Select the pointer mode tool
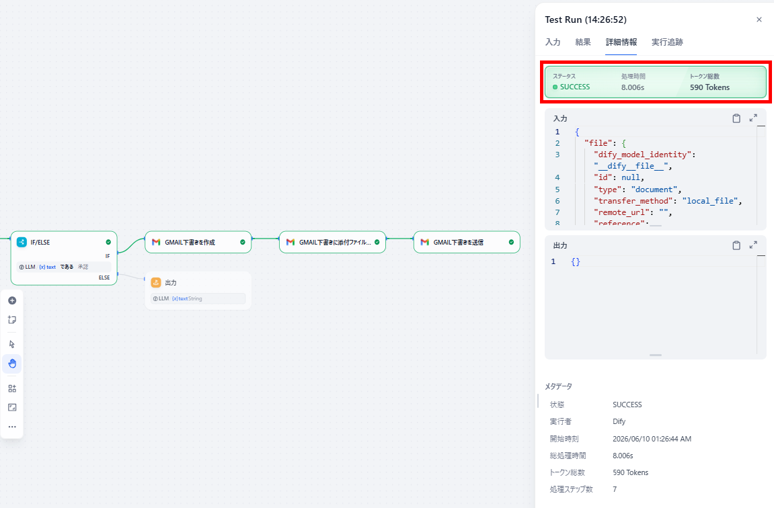The image size is (774, 508). coord(12,344)
